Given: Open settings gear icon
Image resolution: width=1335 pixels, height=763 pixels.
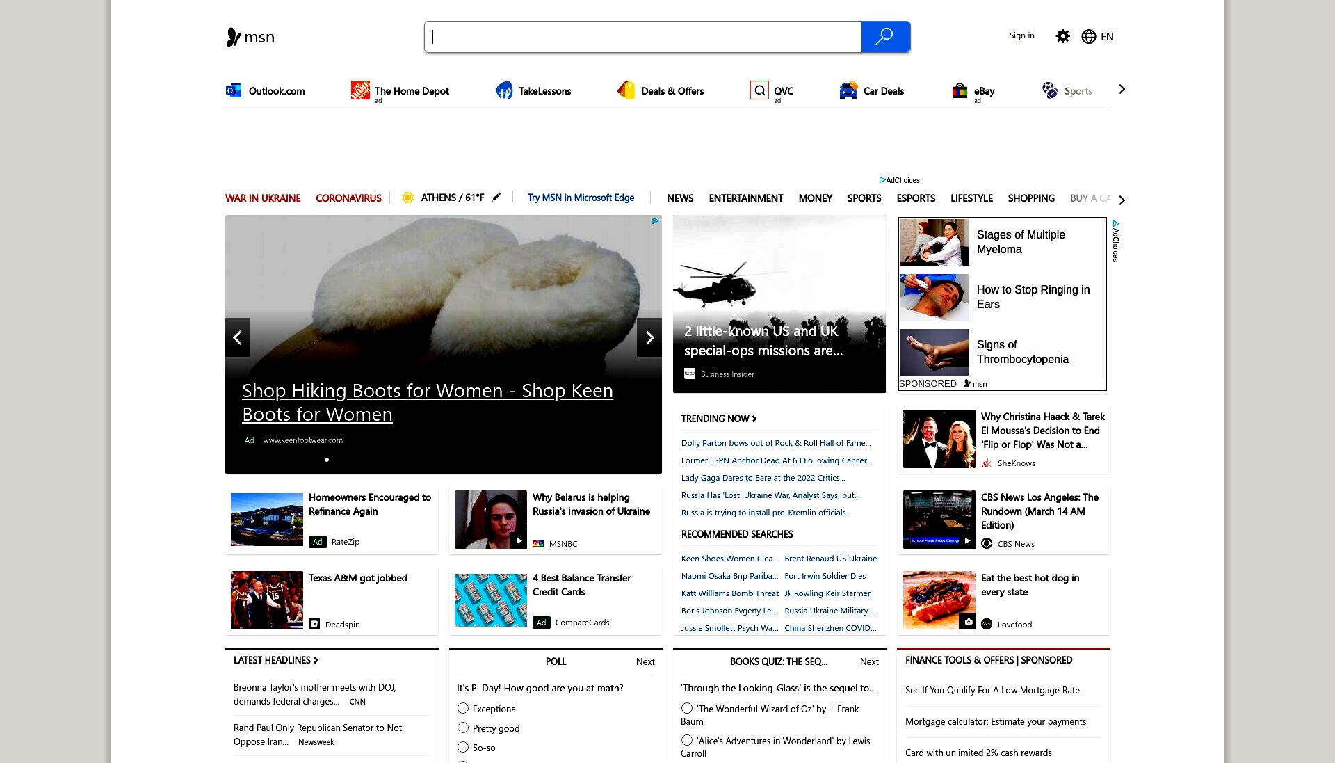Looking at the screenshot, I should tap(1062, 36).
